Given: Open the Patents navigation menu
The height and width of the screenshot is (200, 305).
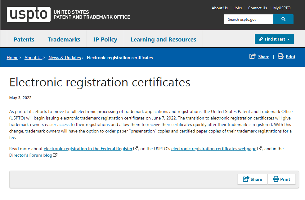Looking at the screenshot, I should point(24,39).
